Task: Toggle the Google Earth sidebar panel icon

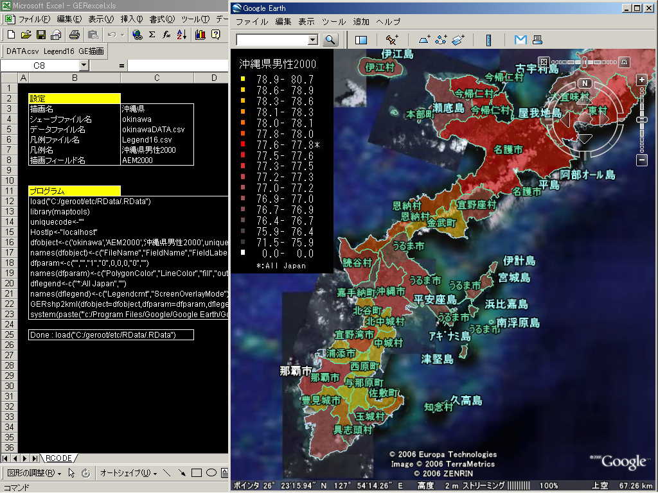Action: pyautogui.click(x=361, y=40)
